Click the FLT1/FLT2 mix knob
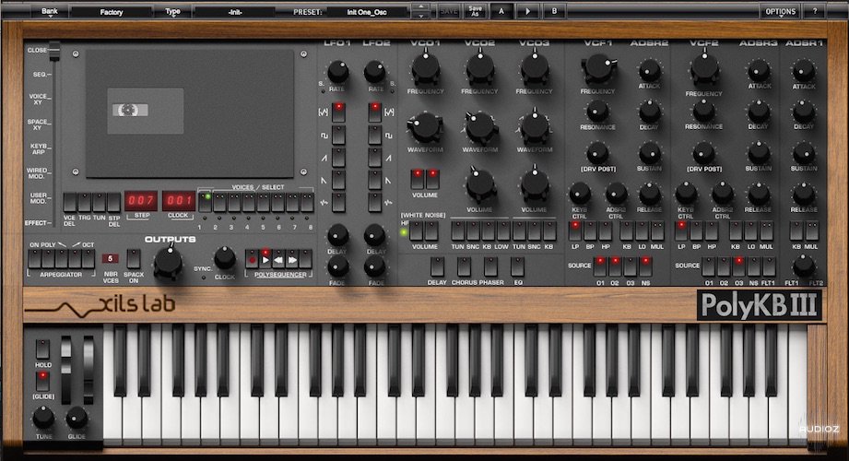This screenshot has width=849, height=461. [804, 266]
